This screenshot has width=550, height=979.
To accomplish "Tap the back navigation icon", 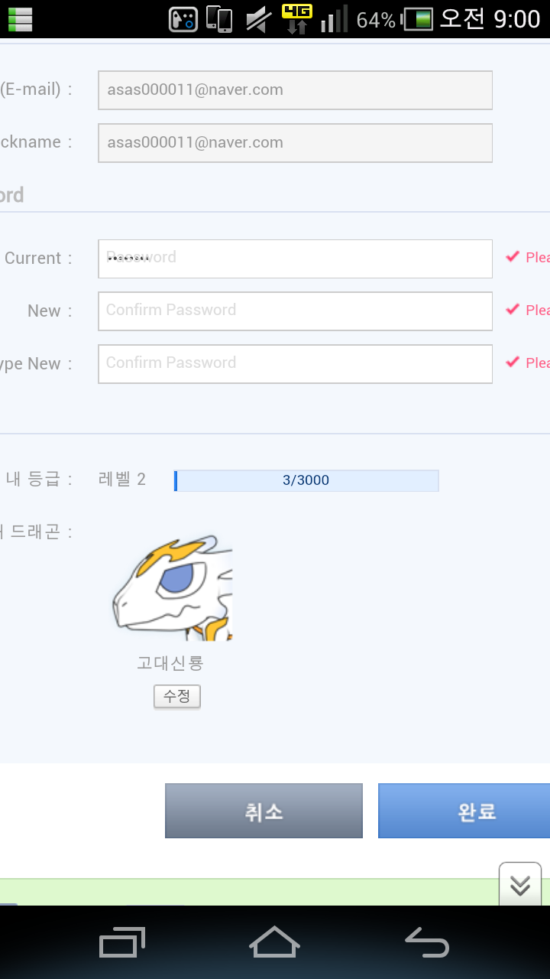I will click(427, 942).
